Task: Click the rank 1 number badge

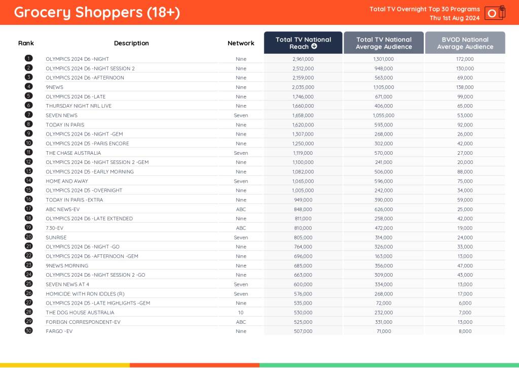Action: 28,58
